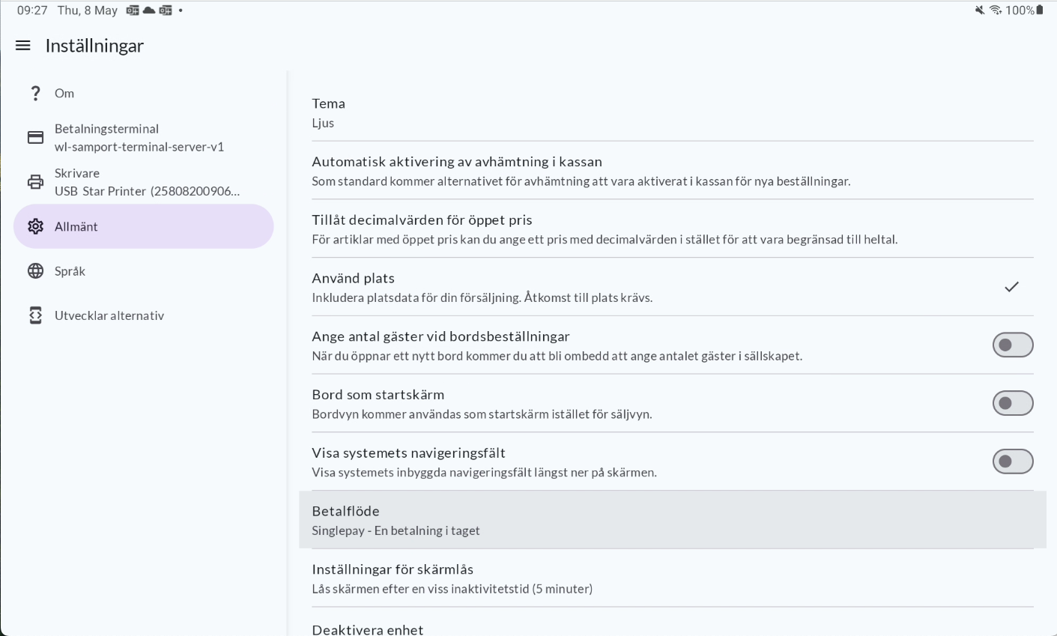Click the battery status icon
Image resolution: width=1057 pixels, height=636 pixels.
click(1039, 10)
